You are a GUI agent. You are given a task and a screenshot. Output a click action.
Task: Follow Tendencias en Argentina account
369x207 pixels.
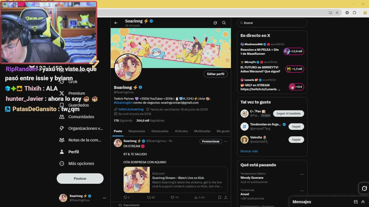pos(296,126)
